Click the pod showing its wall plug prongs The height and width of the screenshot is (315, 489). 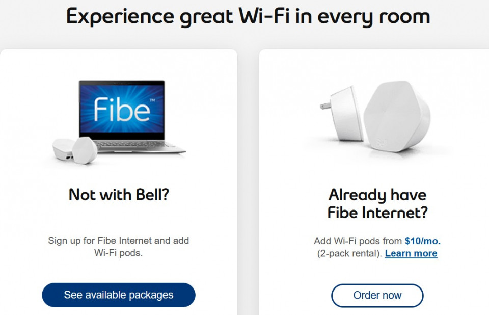342,114
